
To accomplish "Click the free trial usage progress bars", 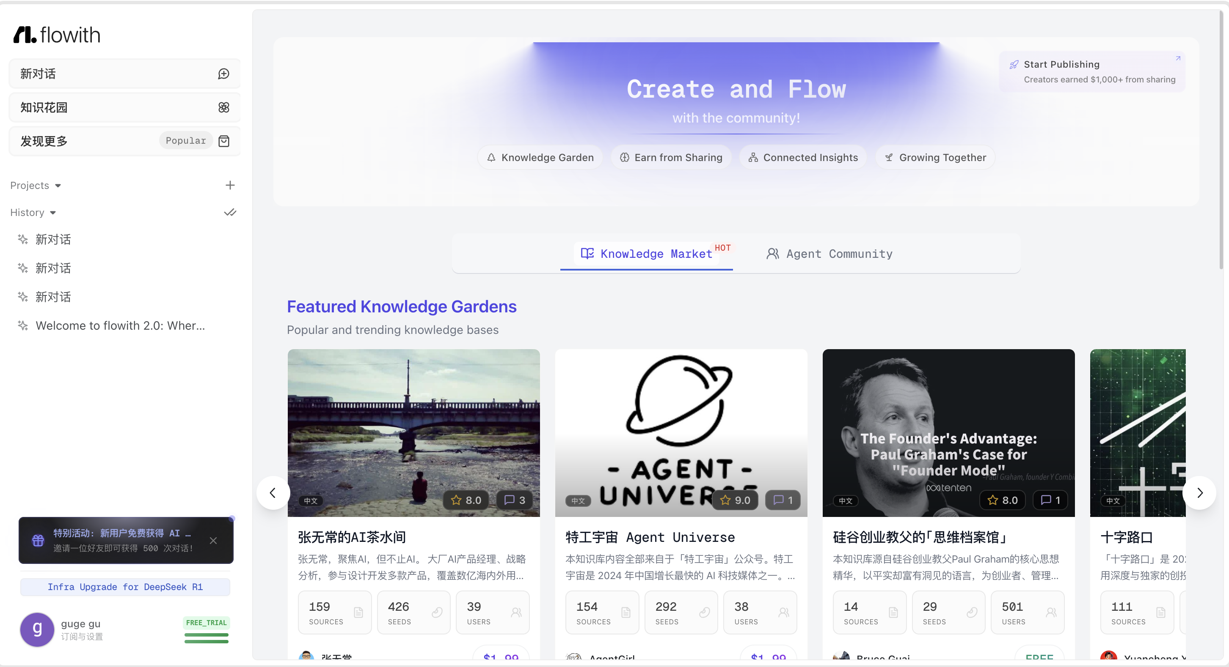I will point(207,638).
